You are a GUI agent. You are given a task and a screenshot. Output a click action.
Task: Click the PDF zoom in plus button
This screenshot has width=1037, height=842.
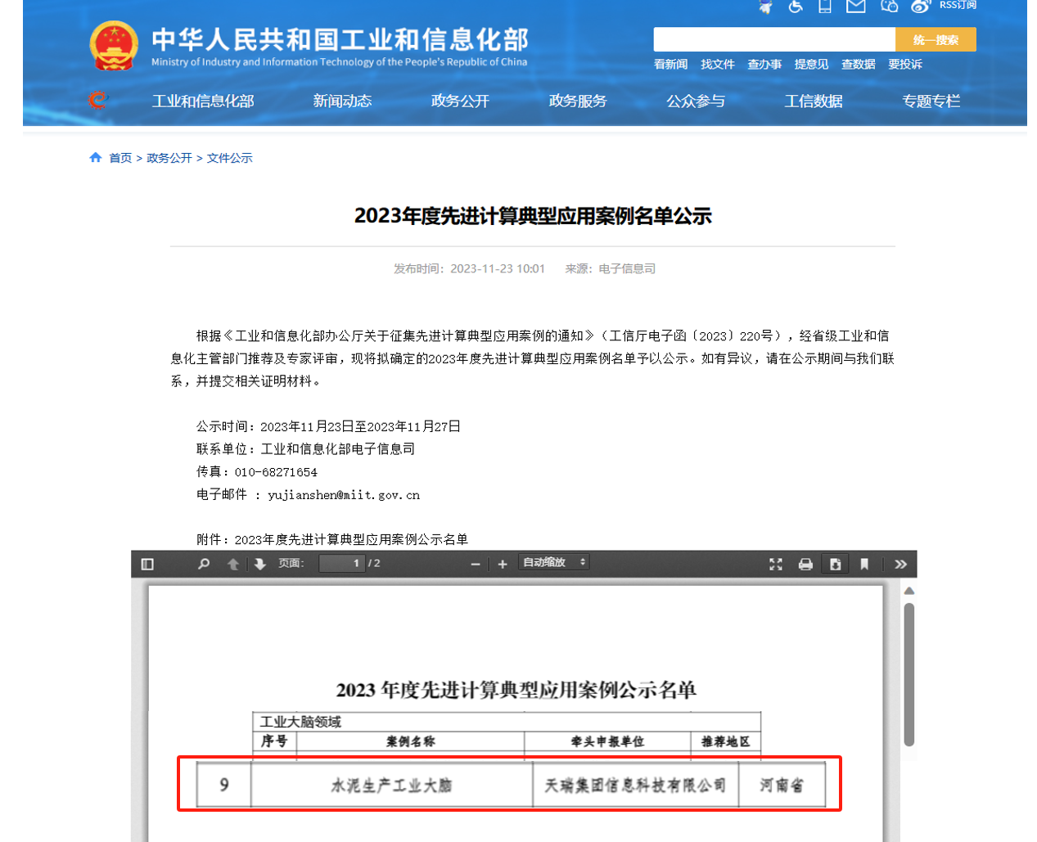[503, 564]
